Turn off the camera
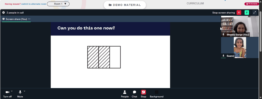 click(7, 94)
